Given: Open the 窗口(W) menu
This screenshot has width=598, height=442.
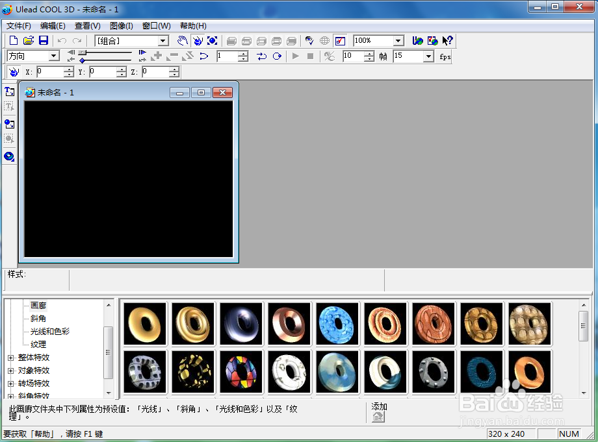Looking at the screenshot, I should 157,26.
